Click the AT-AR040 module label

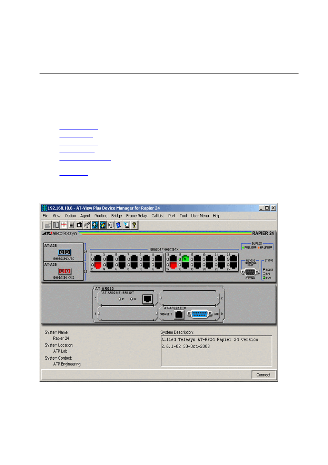[105, 289]
